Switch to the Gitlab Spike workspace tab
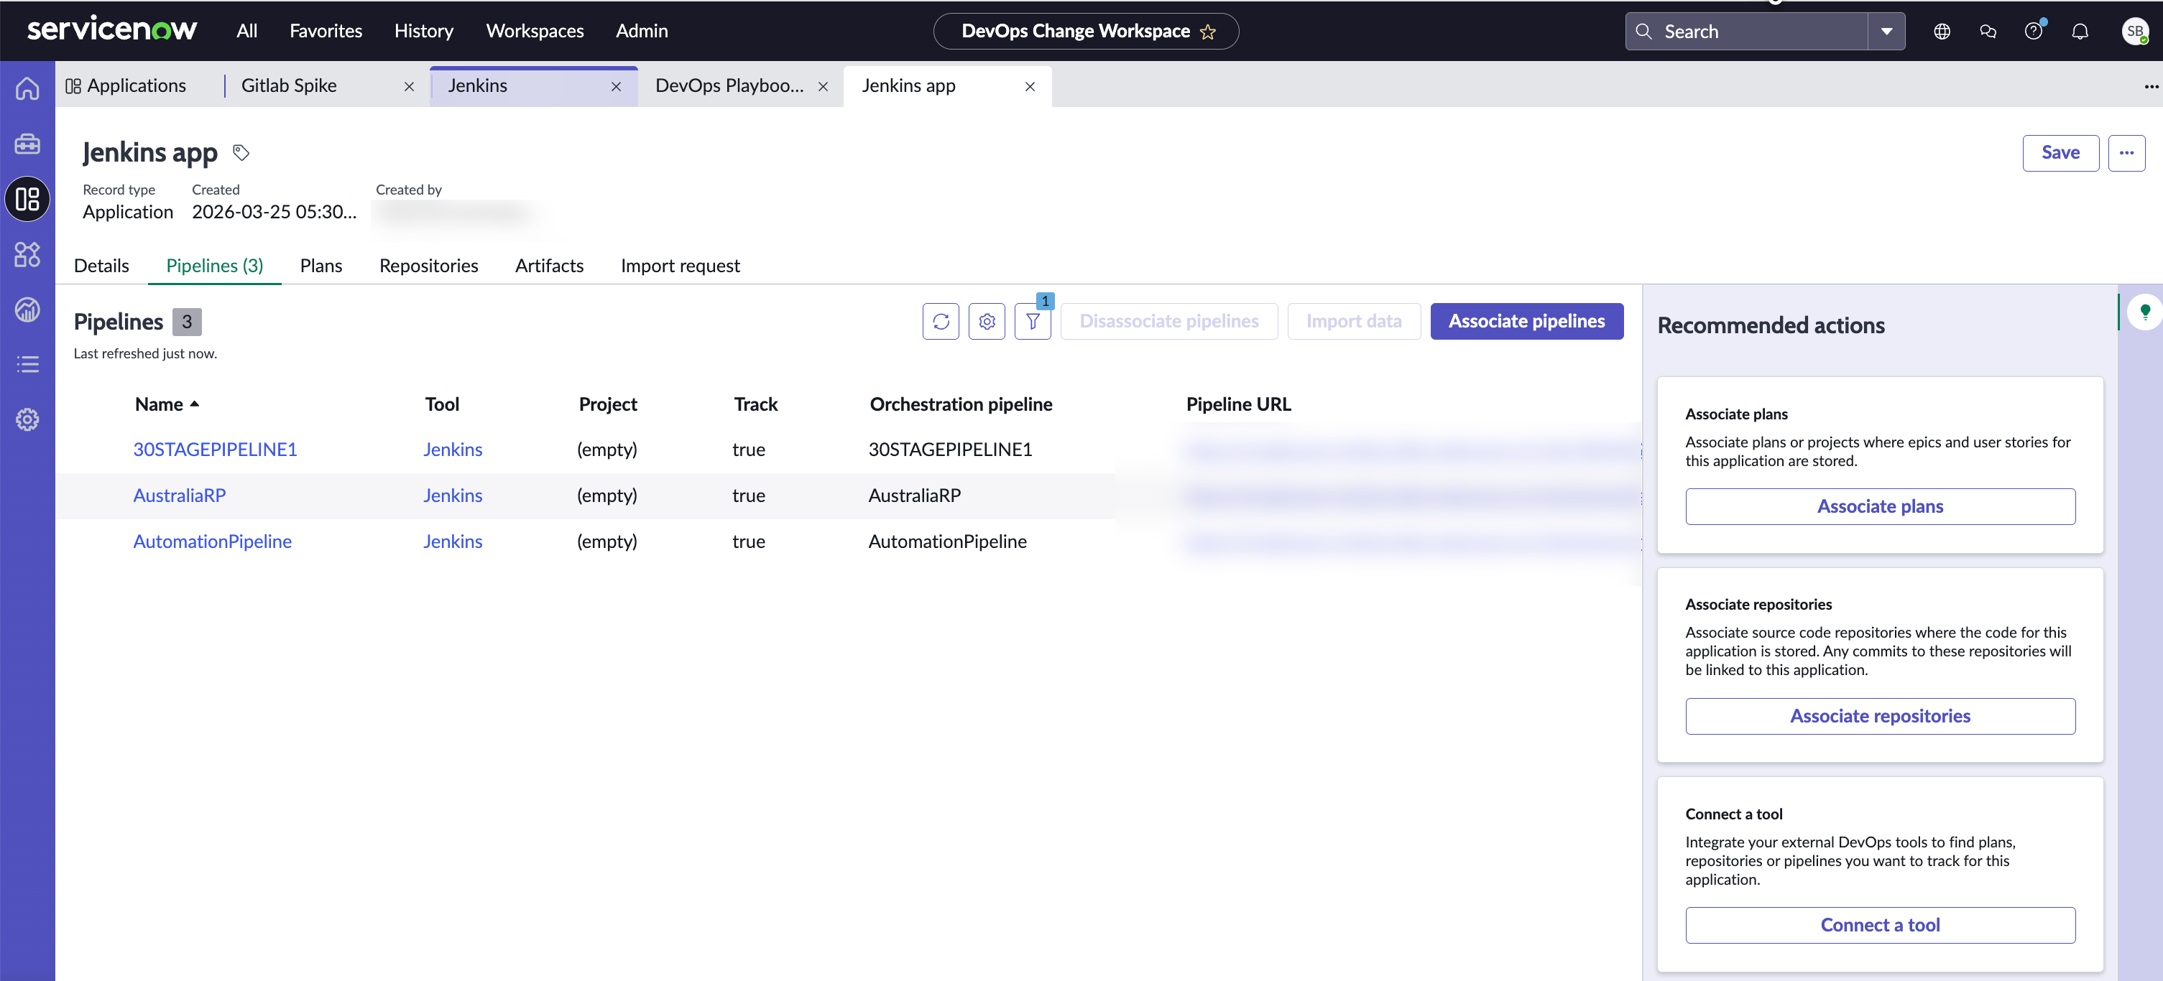 coord(289,86)
